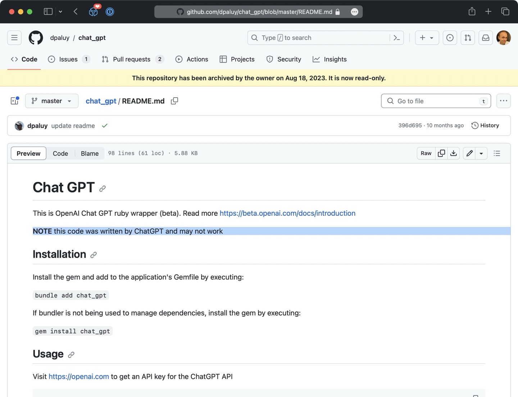Copy the README.md file path
Image resolution: width=518 pixels, height=397 pixels.
coord(174,101)
